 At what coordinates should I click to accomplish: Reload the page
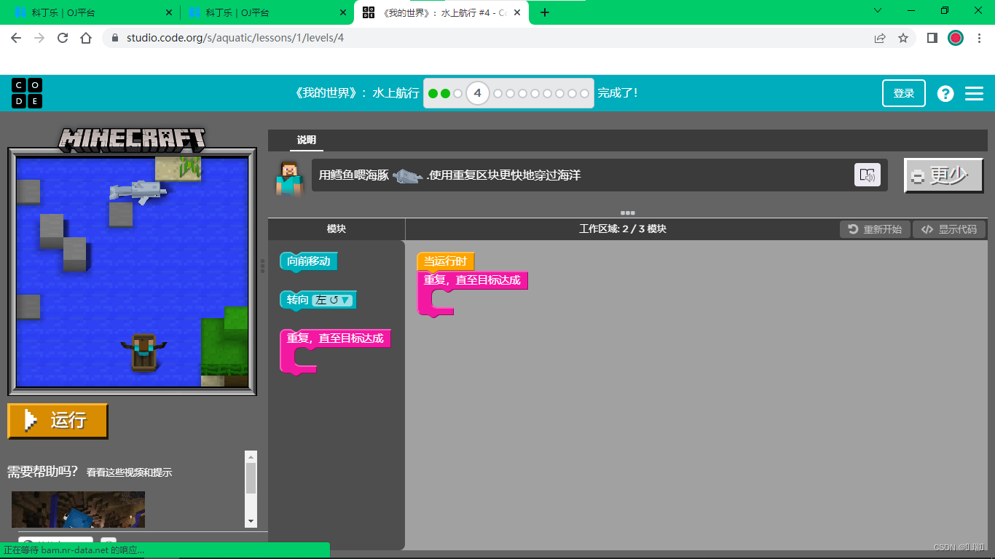63,38
